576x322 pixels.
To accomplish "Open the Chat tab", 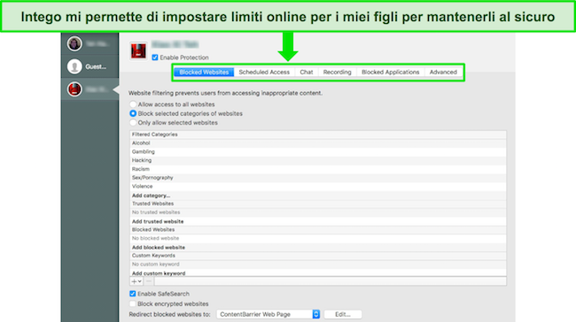I will [x=307, y=73].
